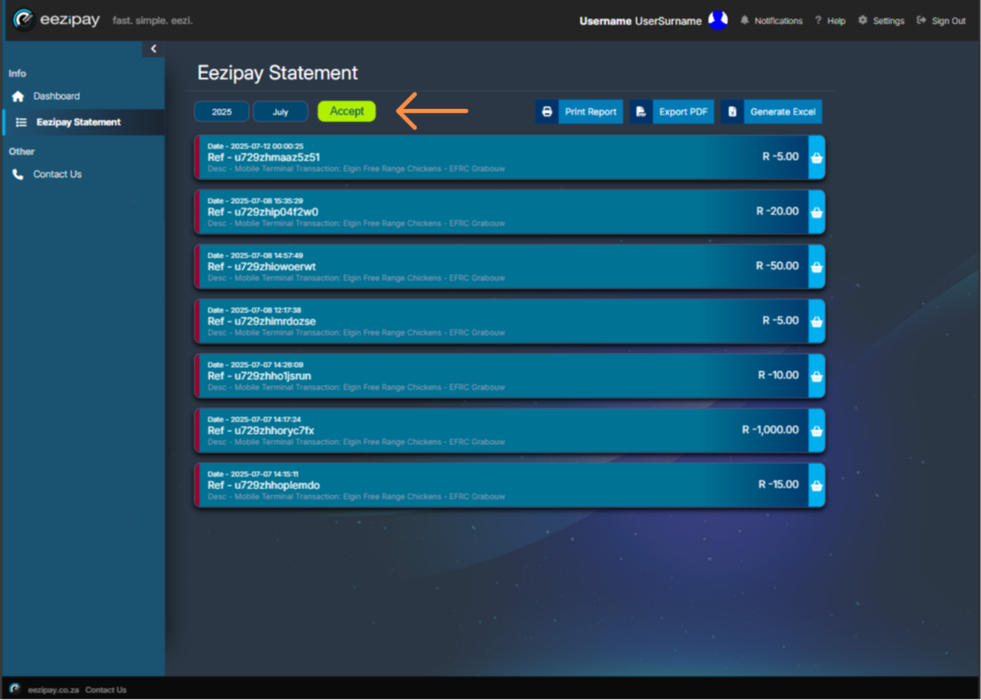Image resolution: width=981 pixels, height=700 pixels.
Task: Click basket icon on transaction u729zhhoplemdo
Action: point(817,485)
